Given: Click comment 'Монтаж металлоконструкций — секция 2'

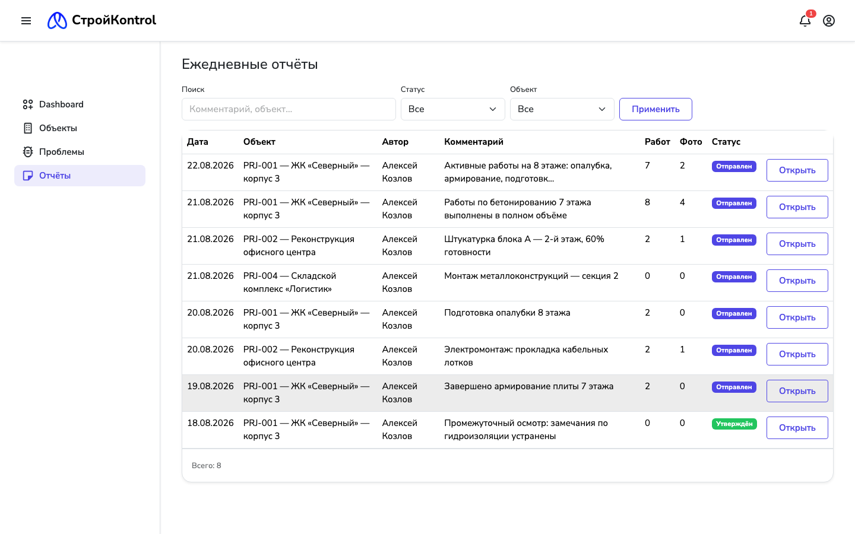Looking at the screenshot, I should [531, 276].
